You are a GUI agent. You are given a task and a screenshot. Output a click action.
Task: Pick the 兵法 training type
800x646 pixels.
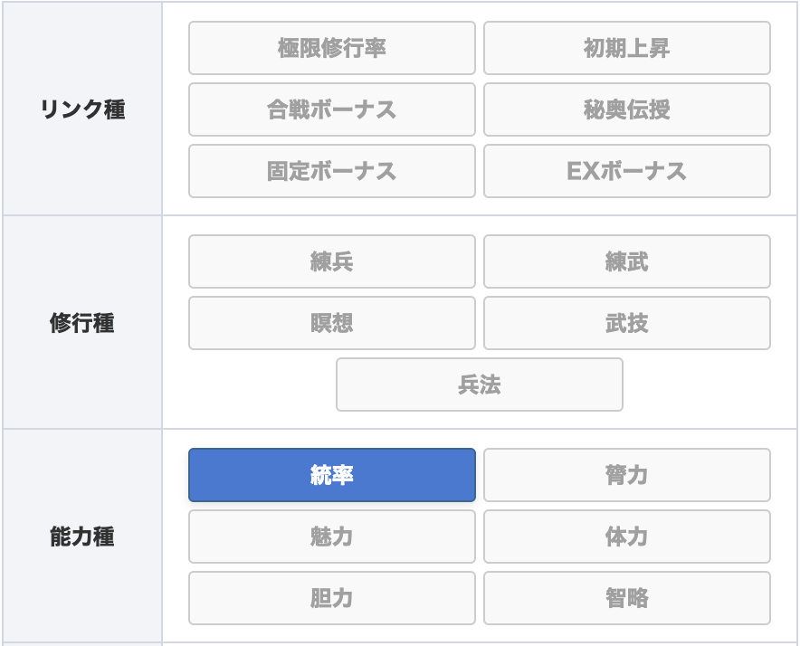coord(479,385)
